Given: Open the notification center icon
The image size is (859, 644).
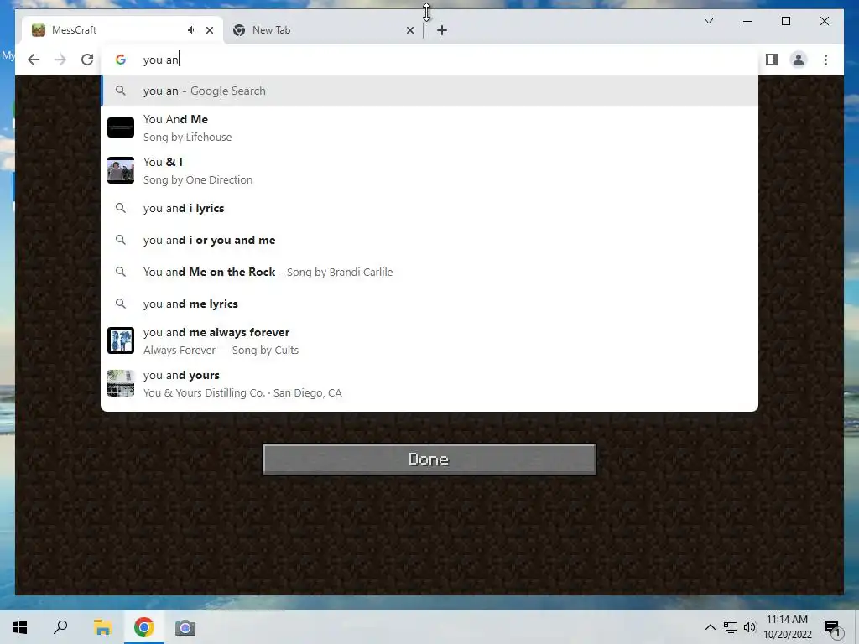Looking at the screenshot, I should [x=833, y=627].
